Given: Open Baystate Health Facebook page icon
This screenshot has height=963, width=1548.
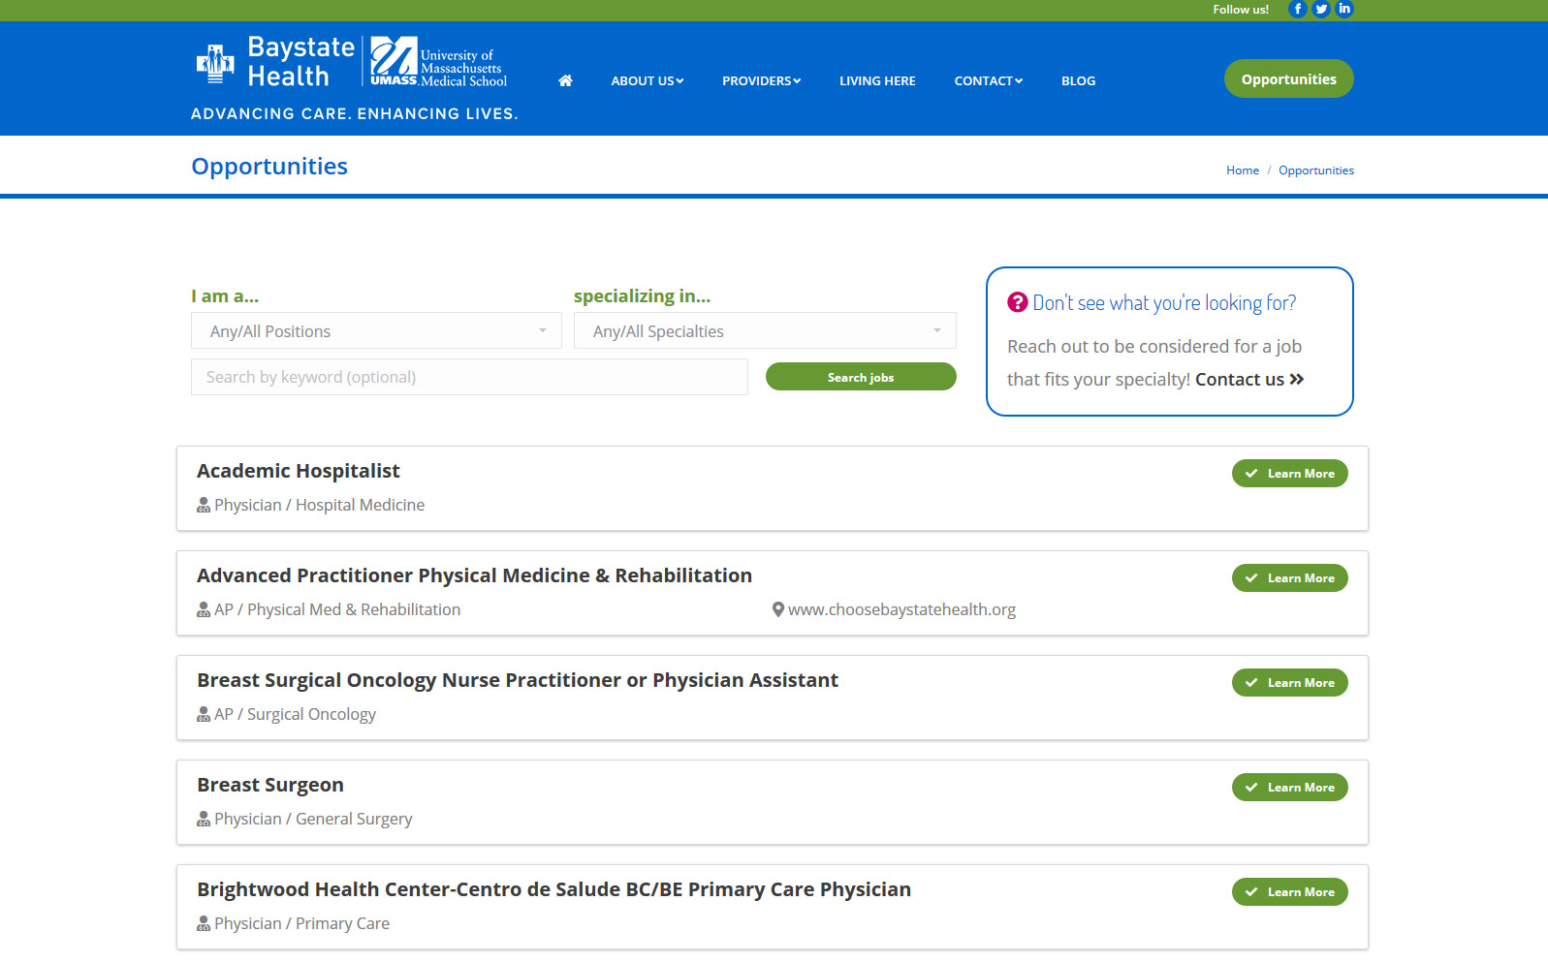Looking at the screenshot, I should (x=1297, y=9).
